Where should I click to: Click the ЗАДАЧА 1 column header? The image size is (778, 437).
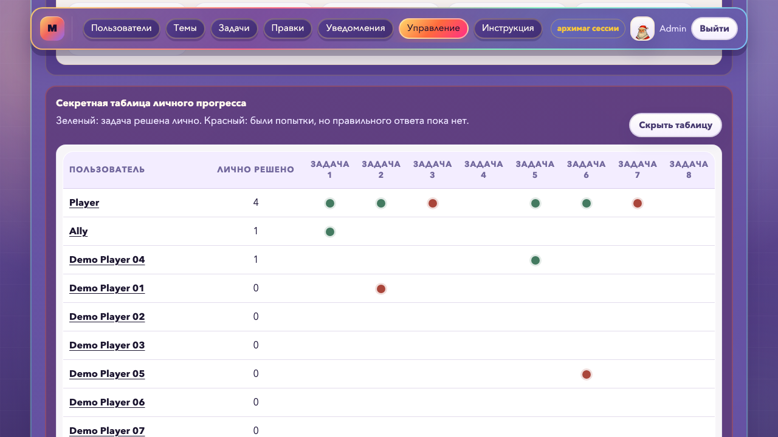330,169
